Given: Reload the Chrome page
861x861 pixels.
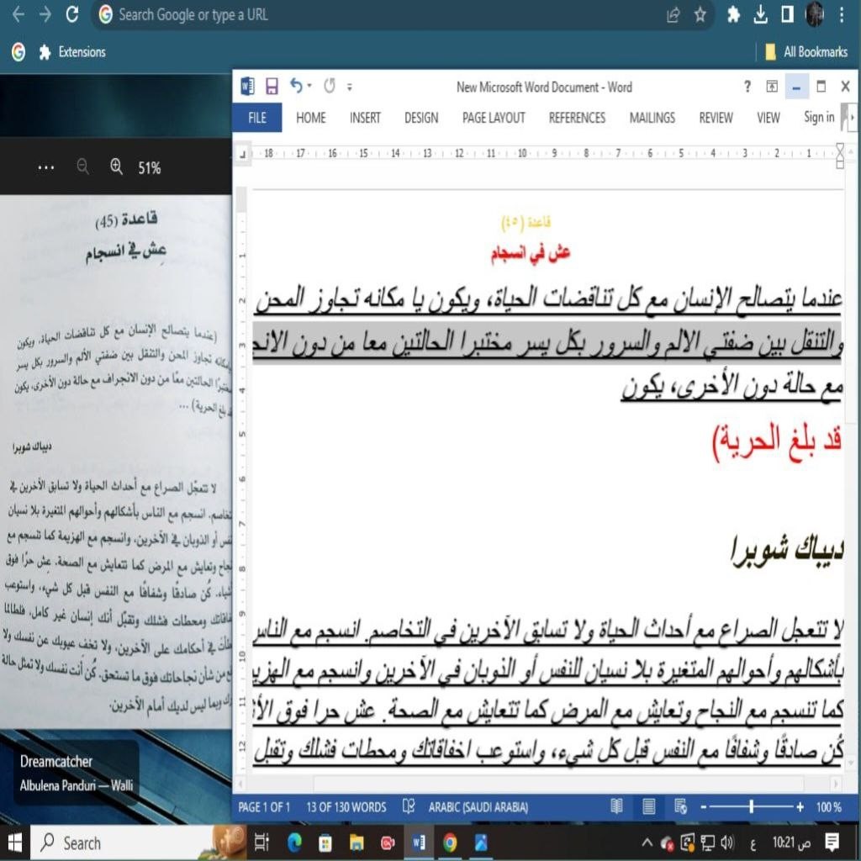Looking at the screenshot, I should point(72,14).
